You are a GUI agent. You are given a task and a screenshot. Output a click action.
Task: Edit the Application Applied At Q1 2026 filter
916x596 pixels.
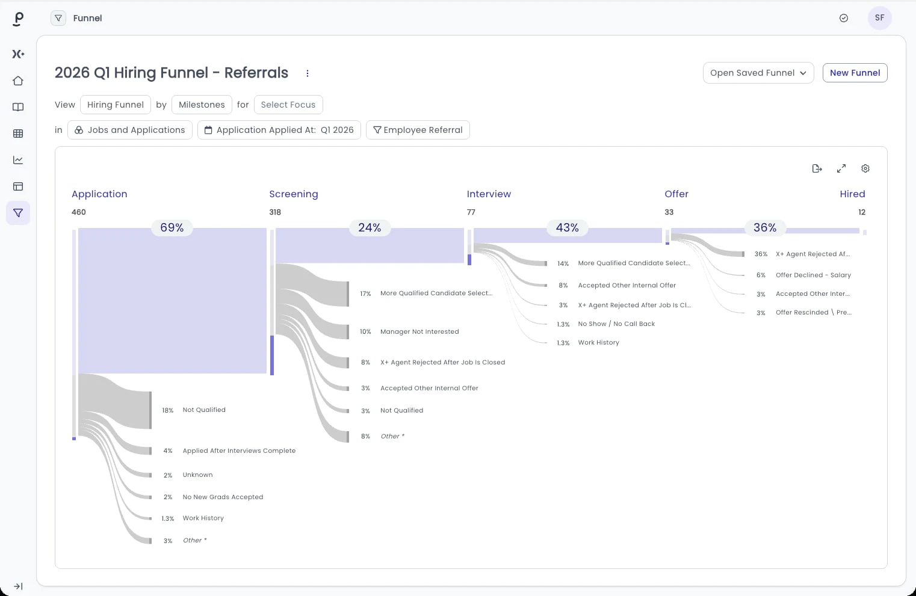click(x=279, y=130)
